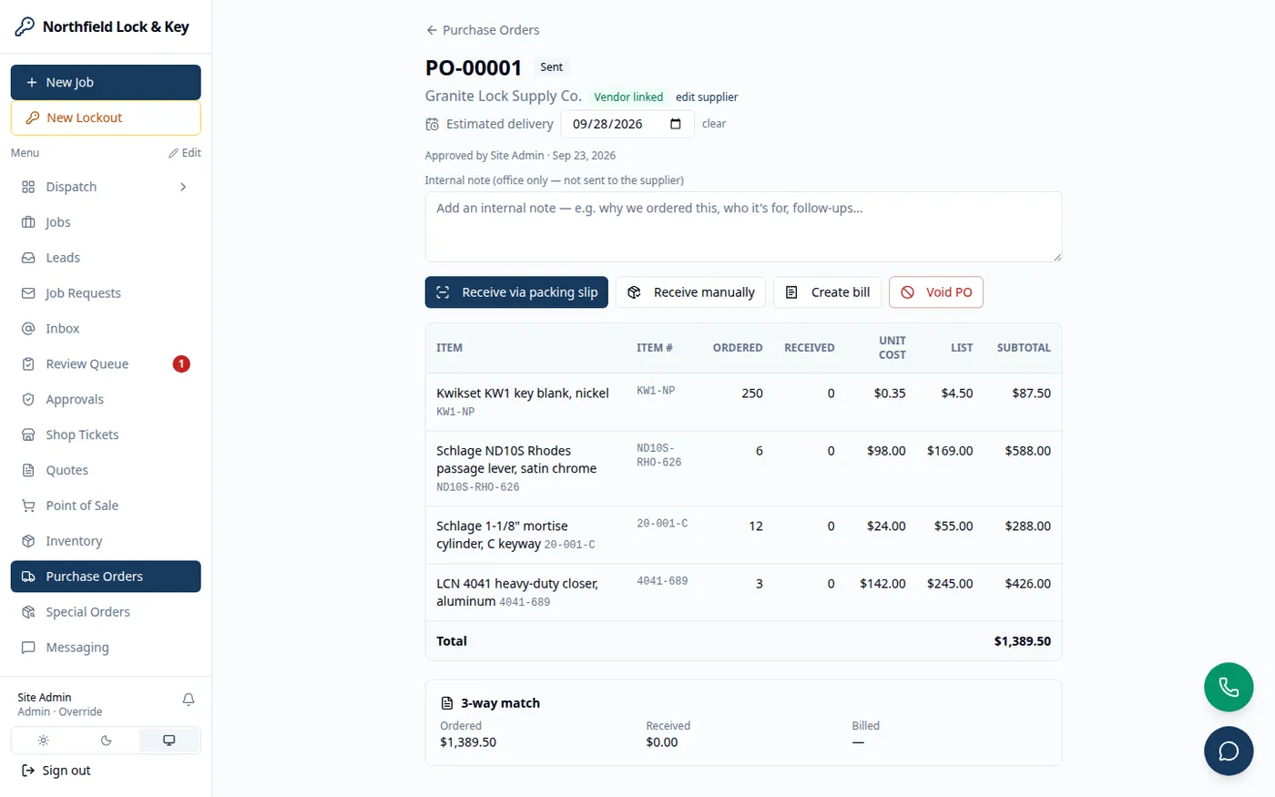The image size is (1275, 797).
Task: Open Review Queue with 1 badge
Action: (106, 364)
